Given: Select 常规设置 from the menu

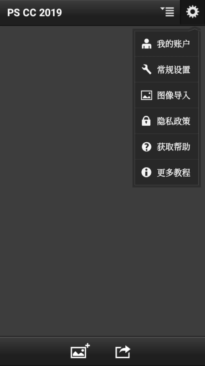Looking at the screenshot, I should [167, 70].
